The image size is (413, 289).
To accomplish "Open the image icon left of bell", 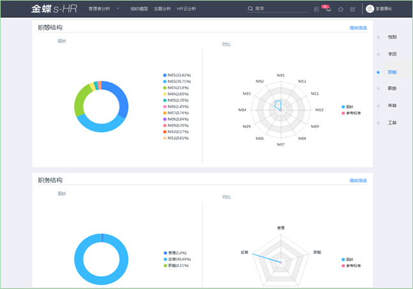I will [x=317, y=10].
